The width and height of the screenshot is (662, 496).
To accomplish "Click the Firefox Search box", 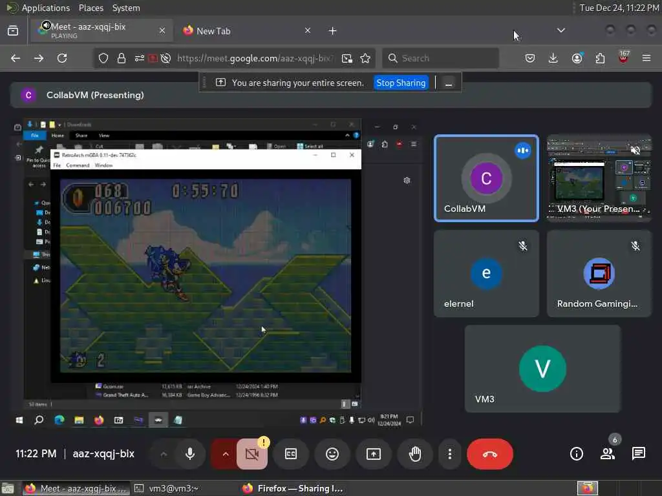I will point(440,58).
